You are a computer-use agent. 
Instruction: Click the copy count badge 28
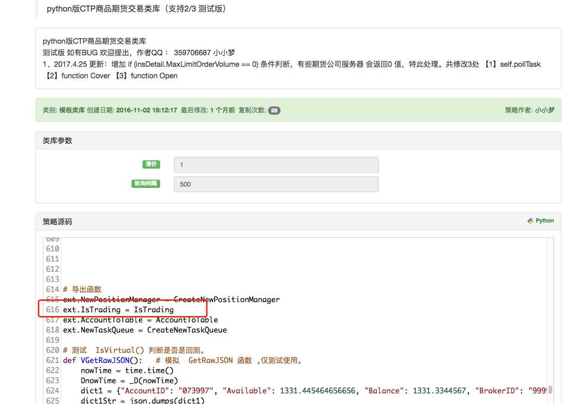coord(274,111)
